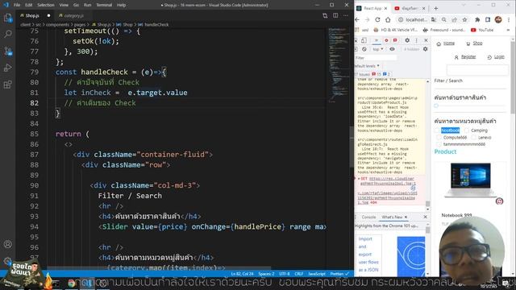Open DevTools settings gear in top toolbar
The height and width of the screenshot is (290, 516).
pos(407,40)
